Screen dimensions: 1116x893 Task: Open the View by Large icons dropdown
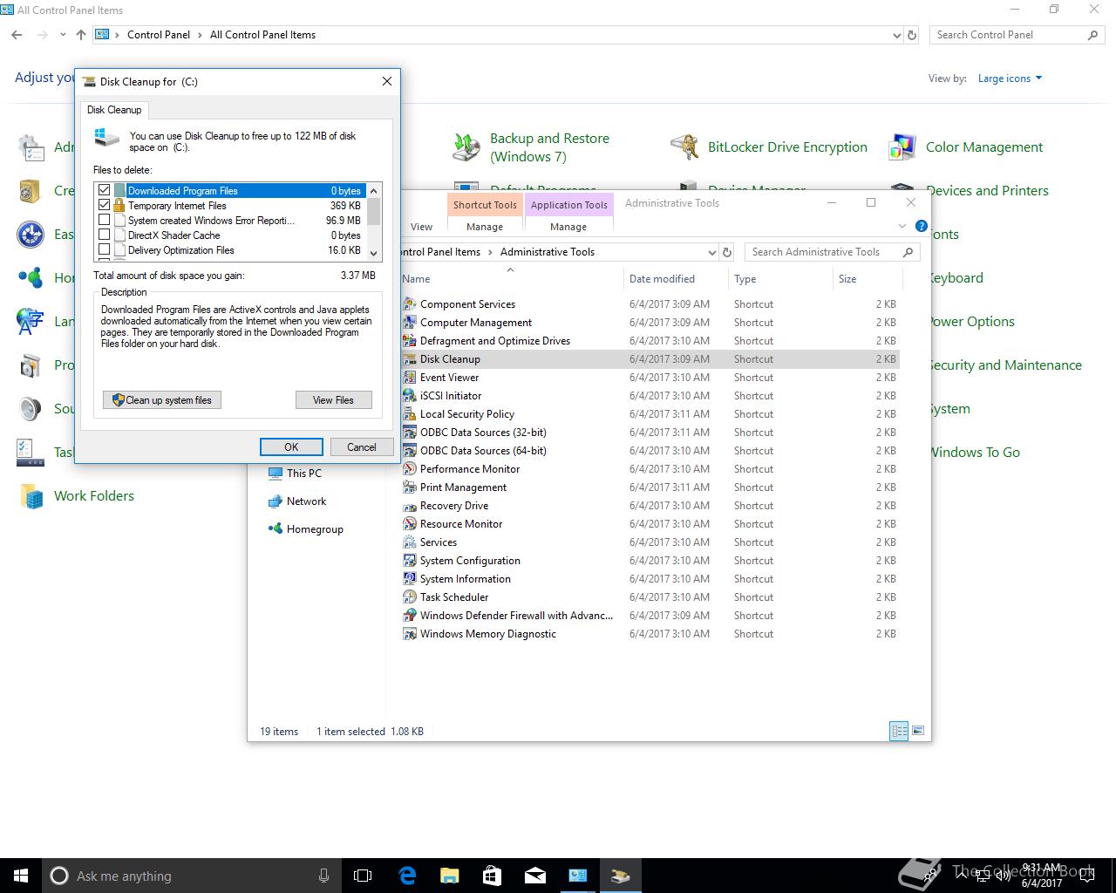pos(1010,78)
